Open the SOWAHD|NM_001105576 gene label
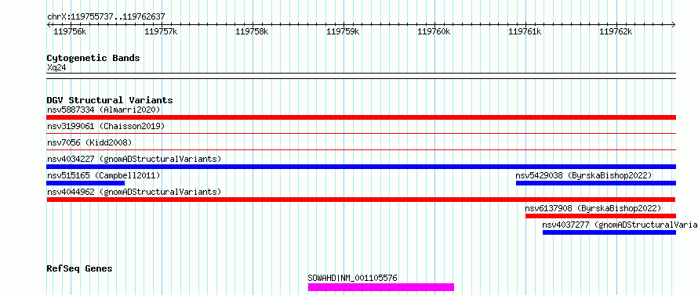The width and height of the screenshot is (698, 295). pyautogui.click(x=353, y=278)
